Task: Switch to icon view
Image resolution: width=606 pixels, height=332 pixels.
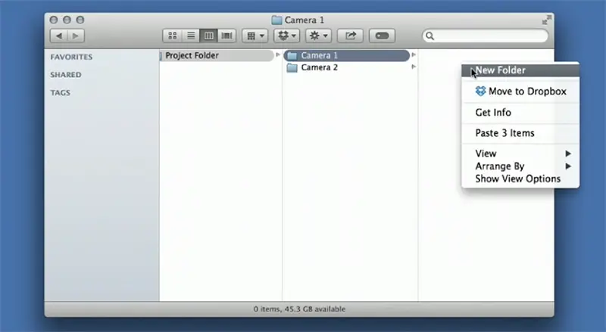Action: tap(173, 36)
